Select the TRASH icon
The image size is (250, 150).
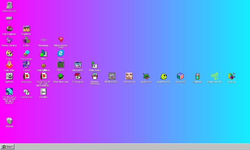9,121
